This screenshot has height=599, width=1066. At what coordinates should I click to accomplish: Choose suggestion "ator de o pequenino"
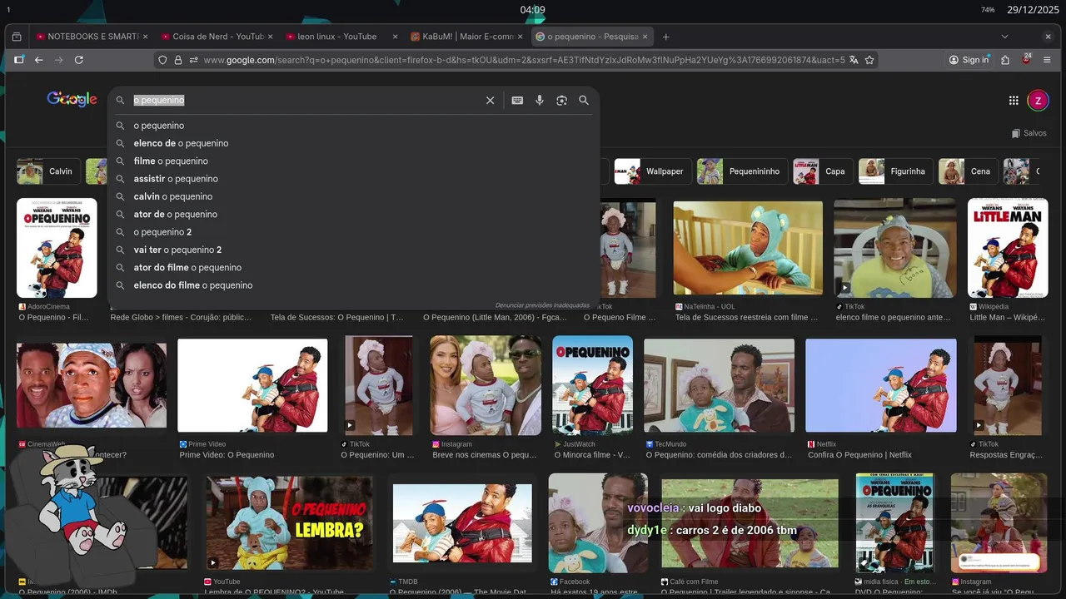pos(353,214)
